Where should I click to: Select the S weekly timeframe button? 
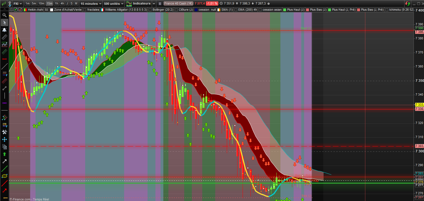(x=71, y=4)
